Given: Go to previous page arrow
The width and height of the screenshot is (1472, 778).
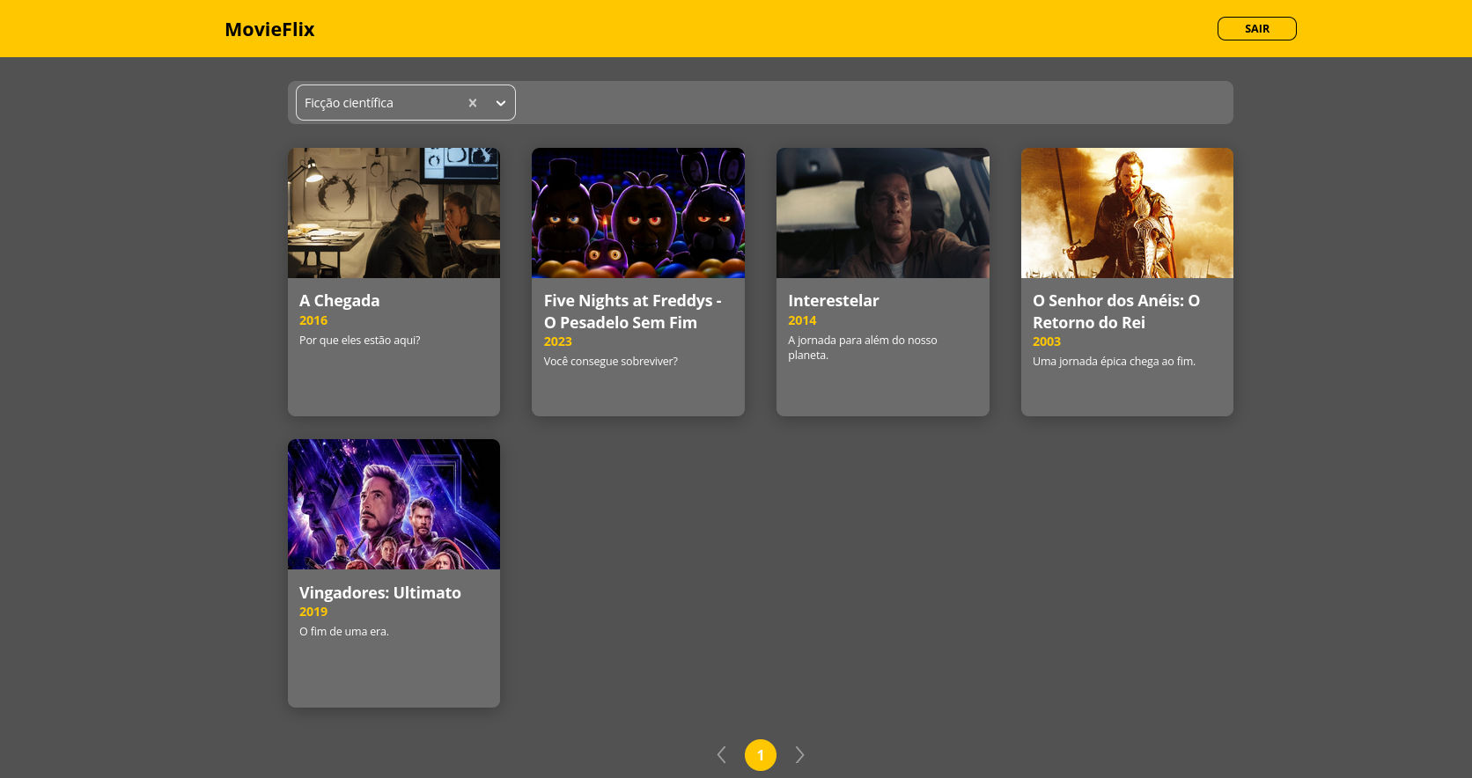Looking at the screenshot, I should pos(722,755).
